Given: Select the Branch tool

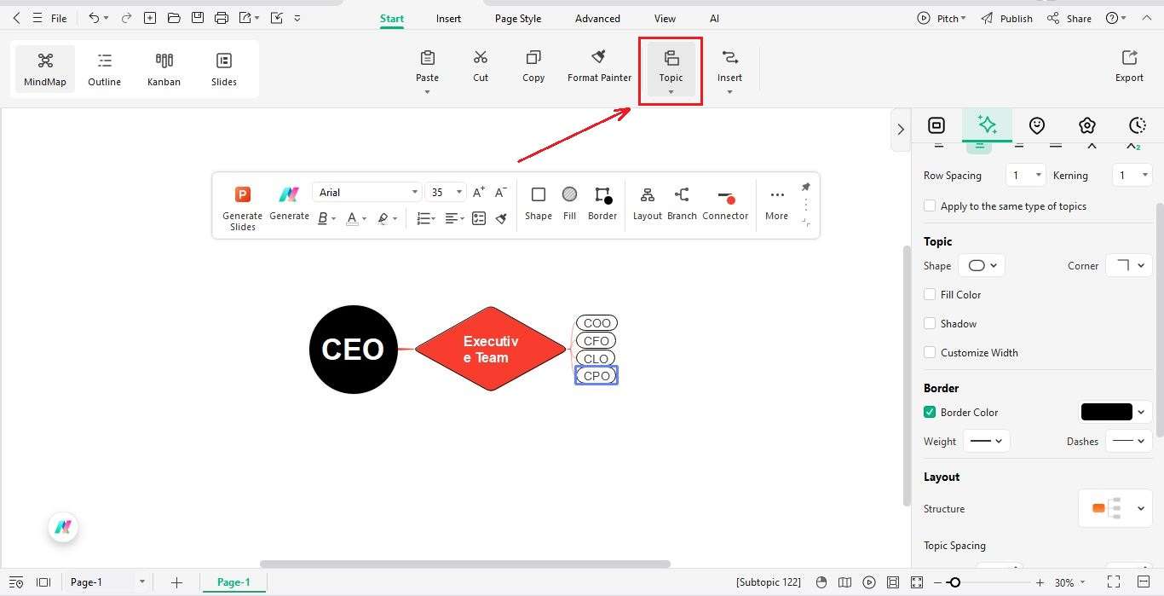Looking at the screenshot, I should click(682, 203).
